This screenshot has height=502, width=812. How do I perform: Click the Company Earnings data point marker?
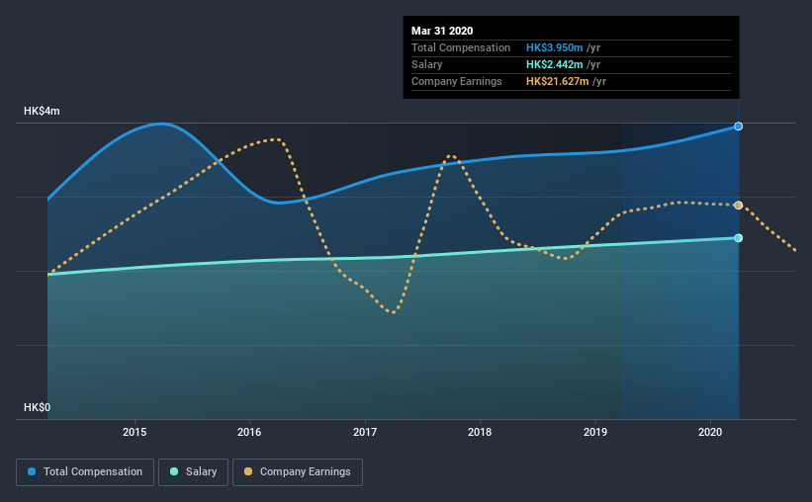739,206
